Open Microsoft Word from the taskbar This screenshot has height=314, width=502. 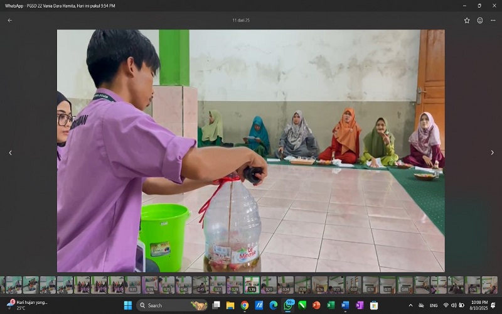pyautogui.click(x=345, y=305)
